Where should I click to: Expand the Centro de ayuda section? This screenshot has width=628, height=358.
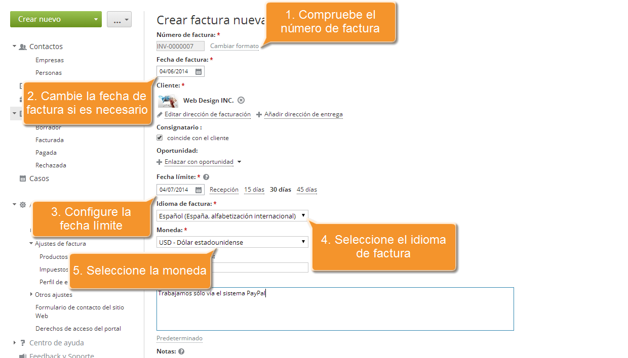[x=15, y=343]
